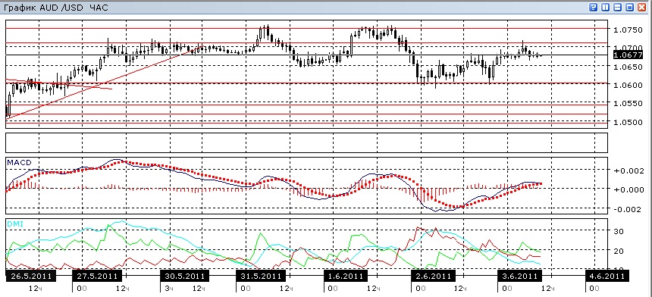Open the help question mark icon
This screenshot has height=297, width=652.
click(594, 7)
